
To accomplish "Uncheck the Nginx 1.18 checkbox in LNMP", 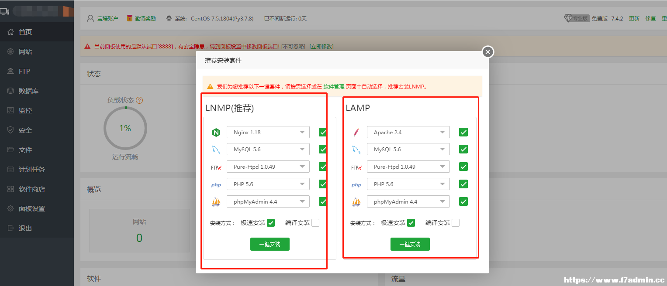I will point(323,132).
